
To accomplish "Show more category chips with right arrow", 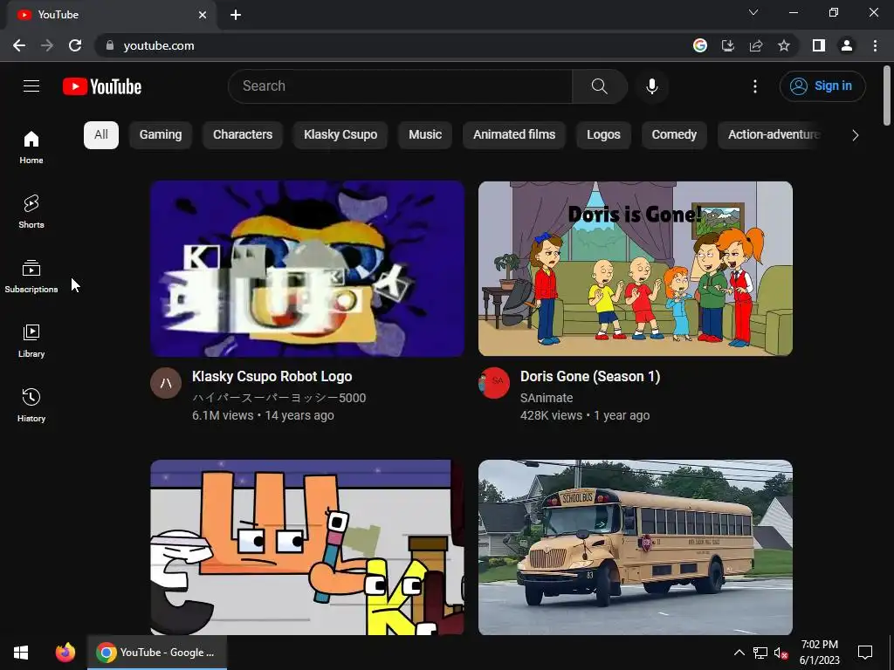I will [855, 135].
